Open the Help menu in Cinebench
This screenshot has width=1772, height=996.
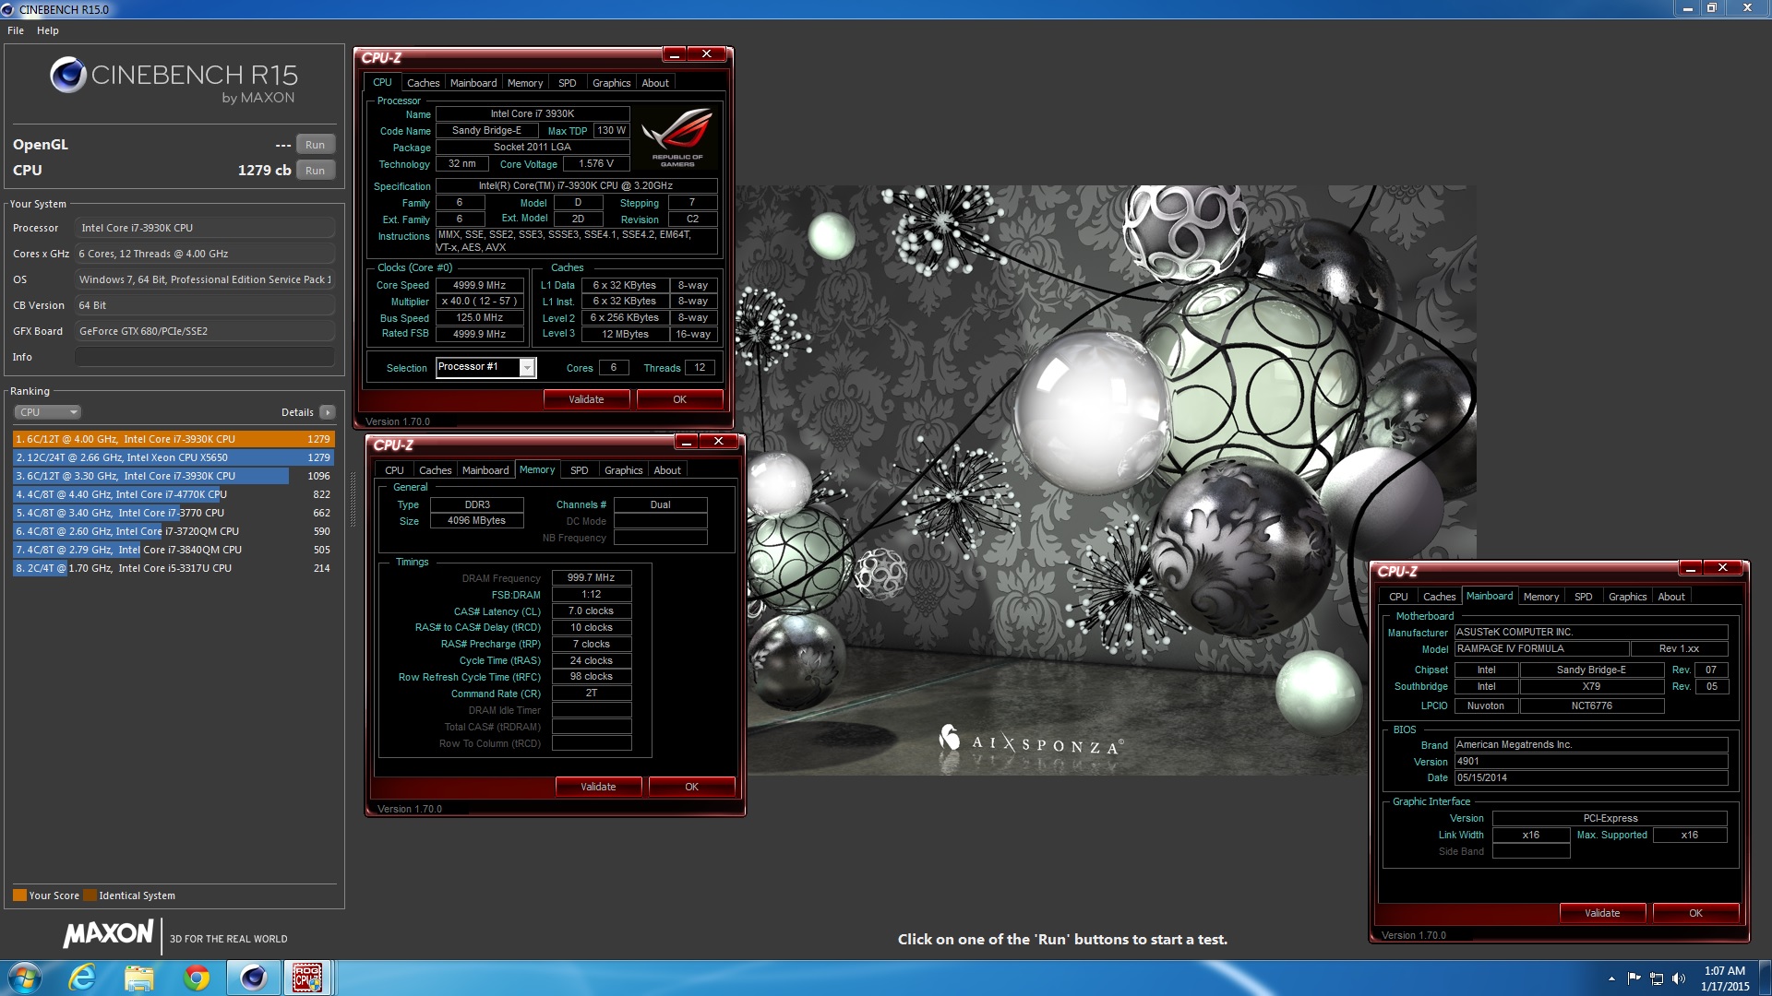coord(48,30)
